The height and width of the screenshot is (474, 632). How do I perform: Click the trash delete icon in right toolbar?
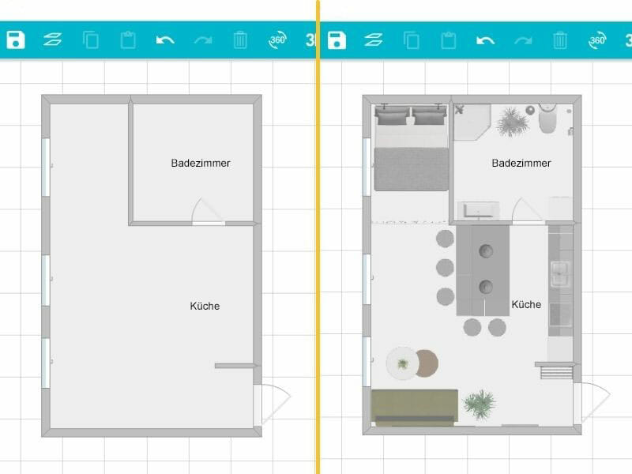[560, 40]
